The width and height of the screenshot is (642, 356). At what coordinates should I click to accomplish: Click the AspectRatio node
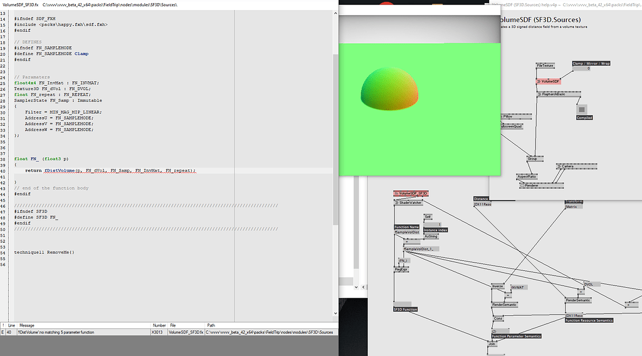pos(527,176)
